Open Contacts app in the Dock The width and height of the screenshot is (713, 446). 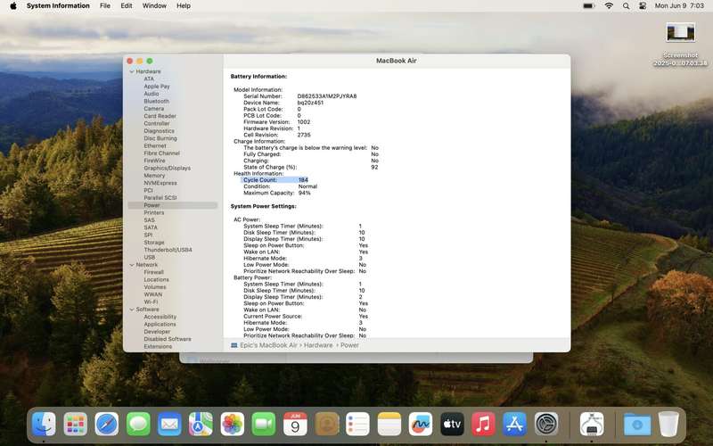[x=326, y=424]
